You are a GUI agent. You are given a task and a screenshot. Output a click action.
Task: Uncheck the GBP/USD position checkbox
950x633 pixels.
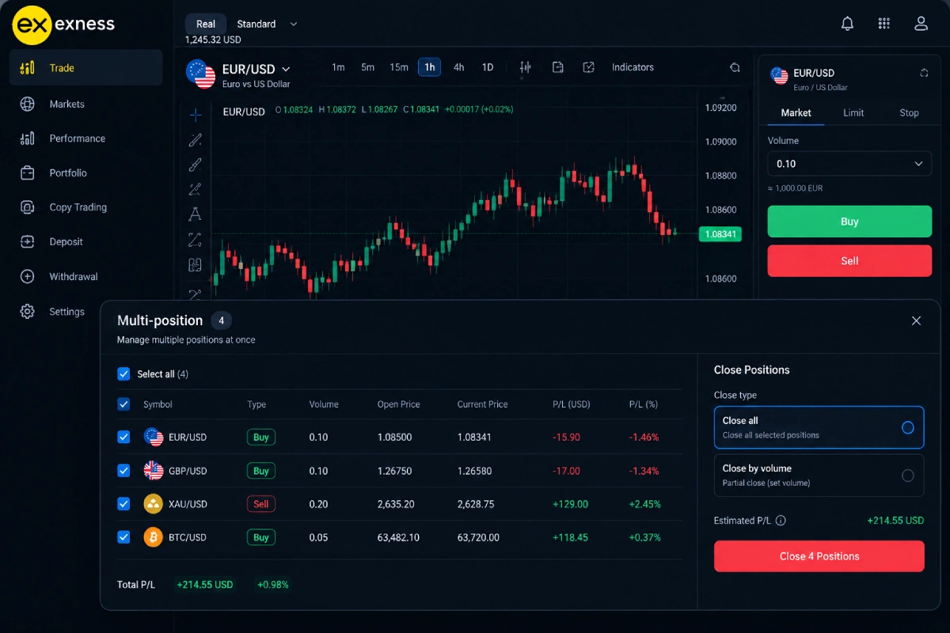click(x=123, y=470)
